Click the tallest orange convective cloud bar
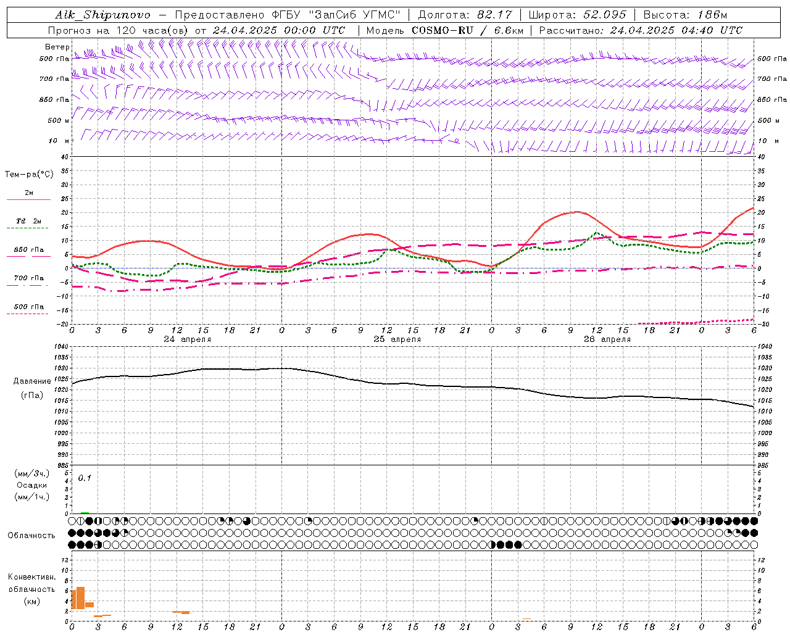Image resolution: width=790 pixels, height=632 pixels. coord(80,598)
